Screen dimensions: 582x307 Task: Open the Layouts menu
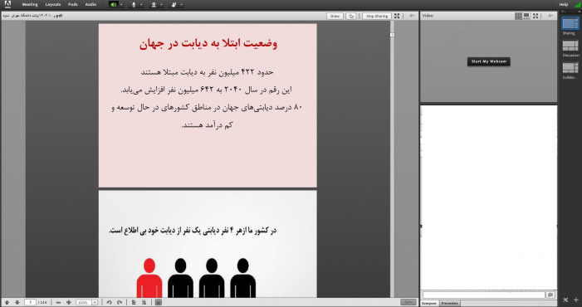coord(52,4)
